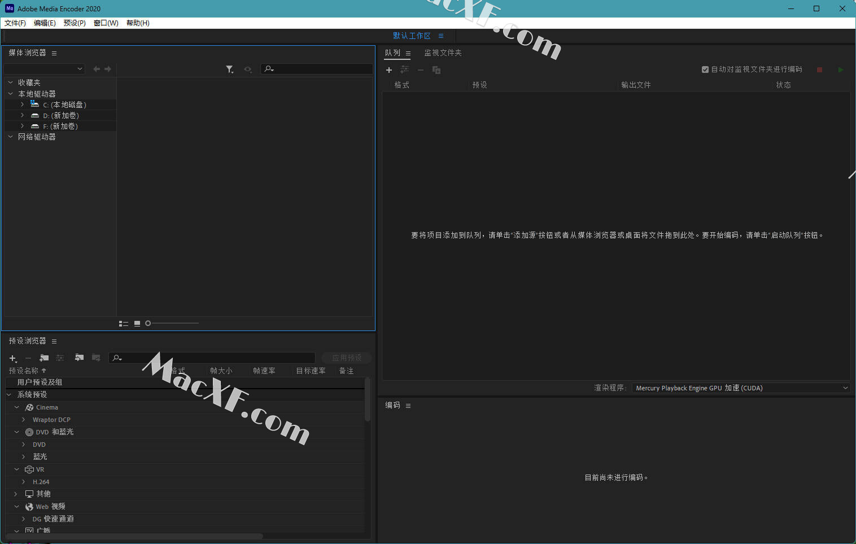Switch the media browser to thumbnail view
Screen dimensions: 856x544
[x=137, y=324]
